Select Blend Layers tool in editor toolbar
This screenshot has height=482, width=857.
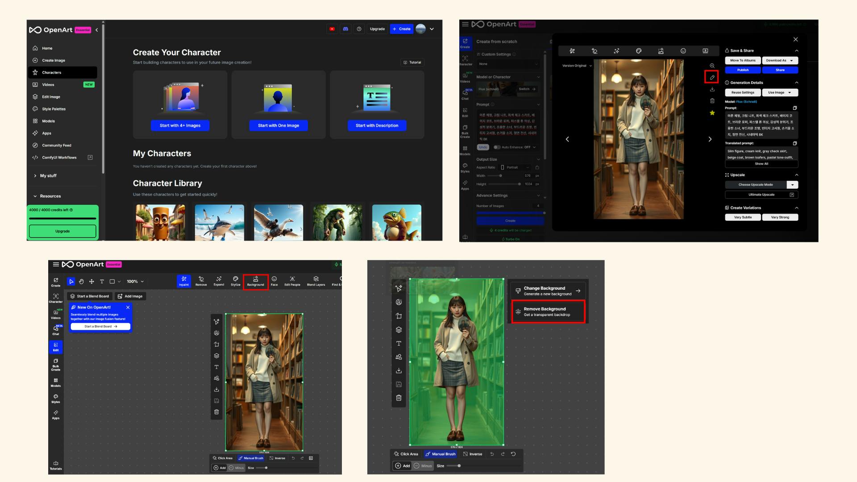pyautogui.click(x=316, y=281)
